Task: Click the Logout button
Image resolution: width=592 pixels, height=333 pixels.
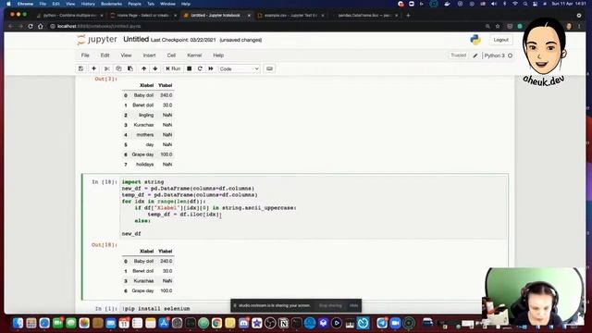Action: tap(501, 40)
